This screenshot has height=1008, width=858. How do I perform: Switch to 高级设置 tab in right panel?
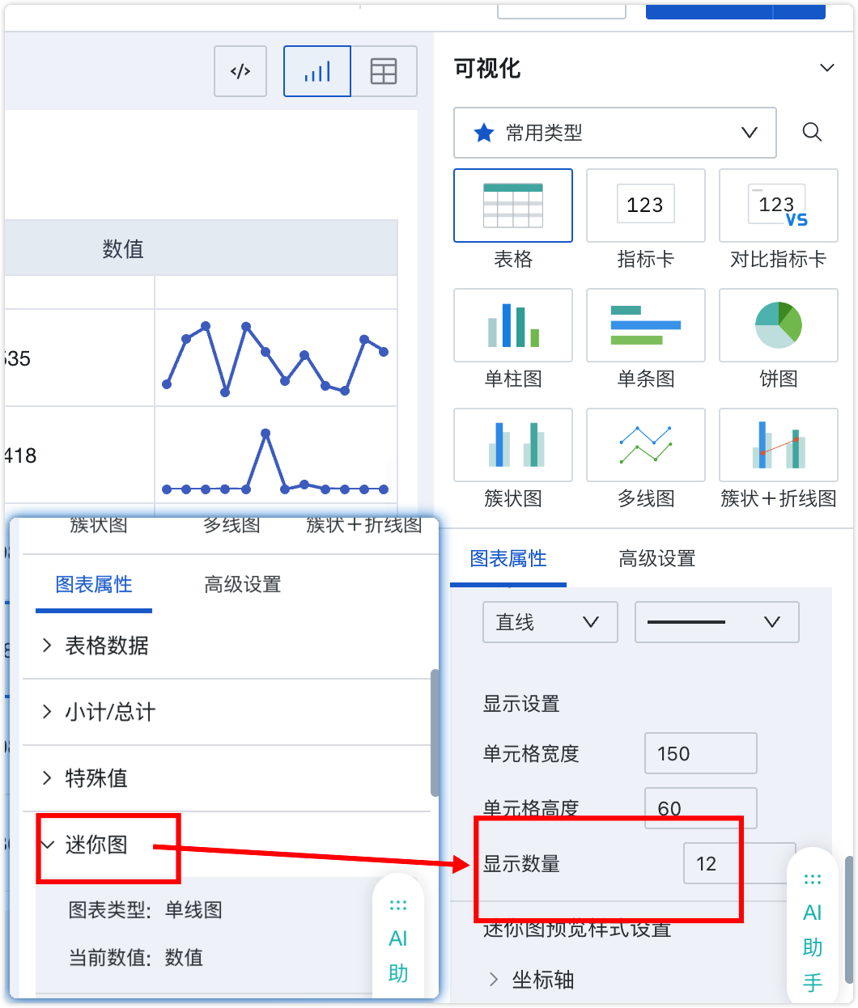pyautogui.click(x=657, y=558)
